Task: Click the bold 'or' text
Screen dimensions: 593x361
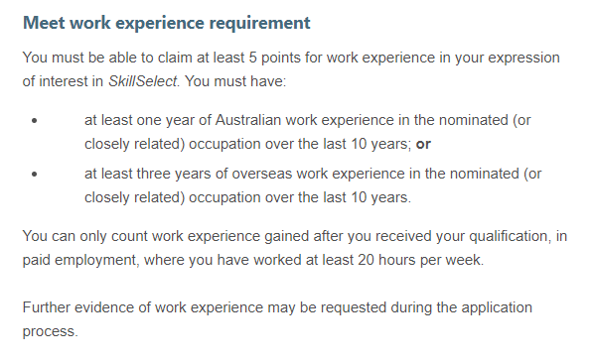Action: [423, 144]
